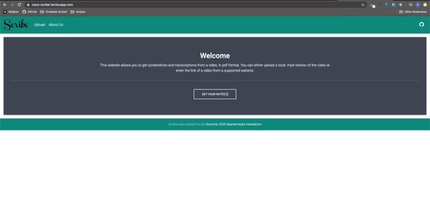Screen dimensions: 430x204
Task: Open the teal cylinder extension icon
Action: 386,5
